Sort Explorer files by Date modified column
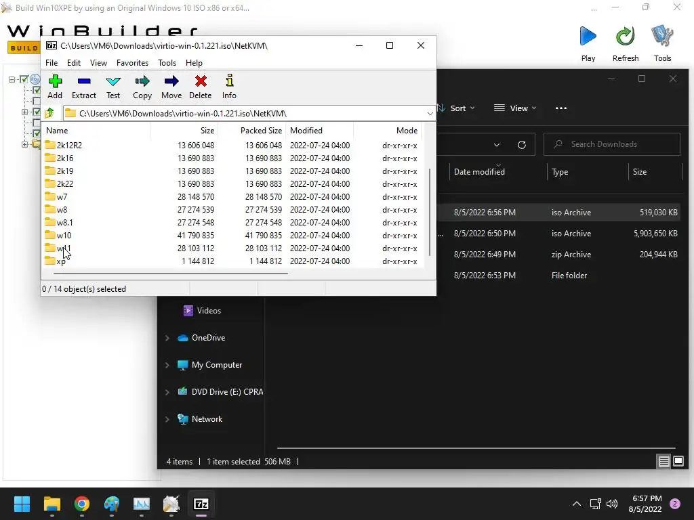 [x=498, y=171]
